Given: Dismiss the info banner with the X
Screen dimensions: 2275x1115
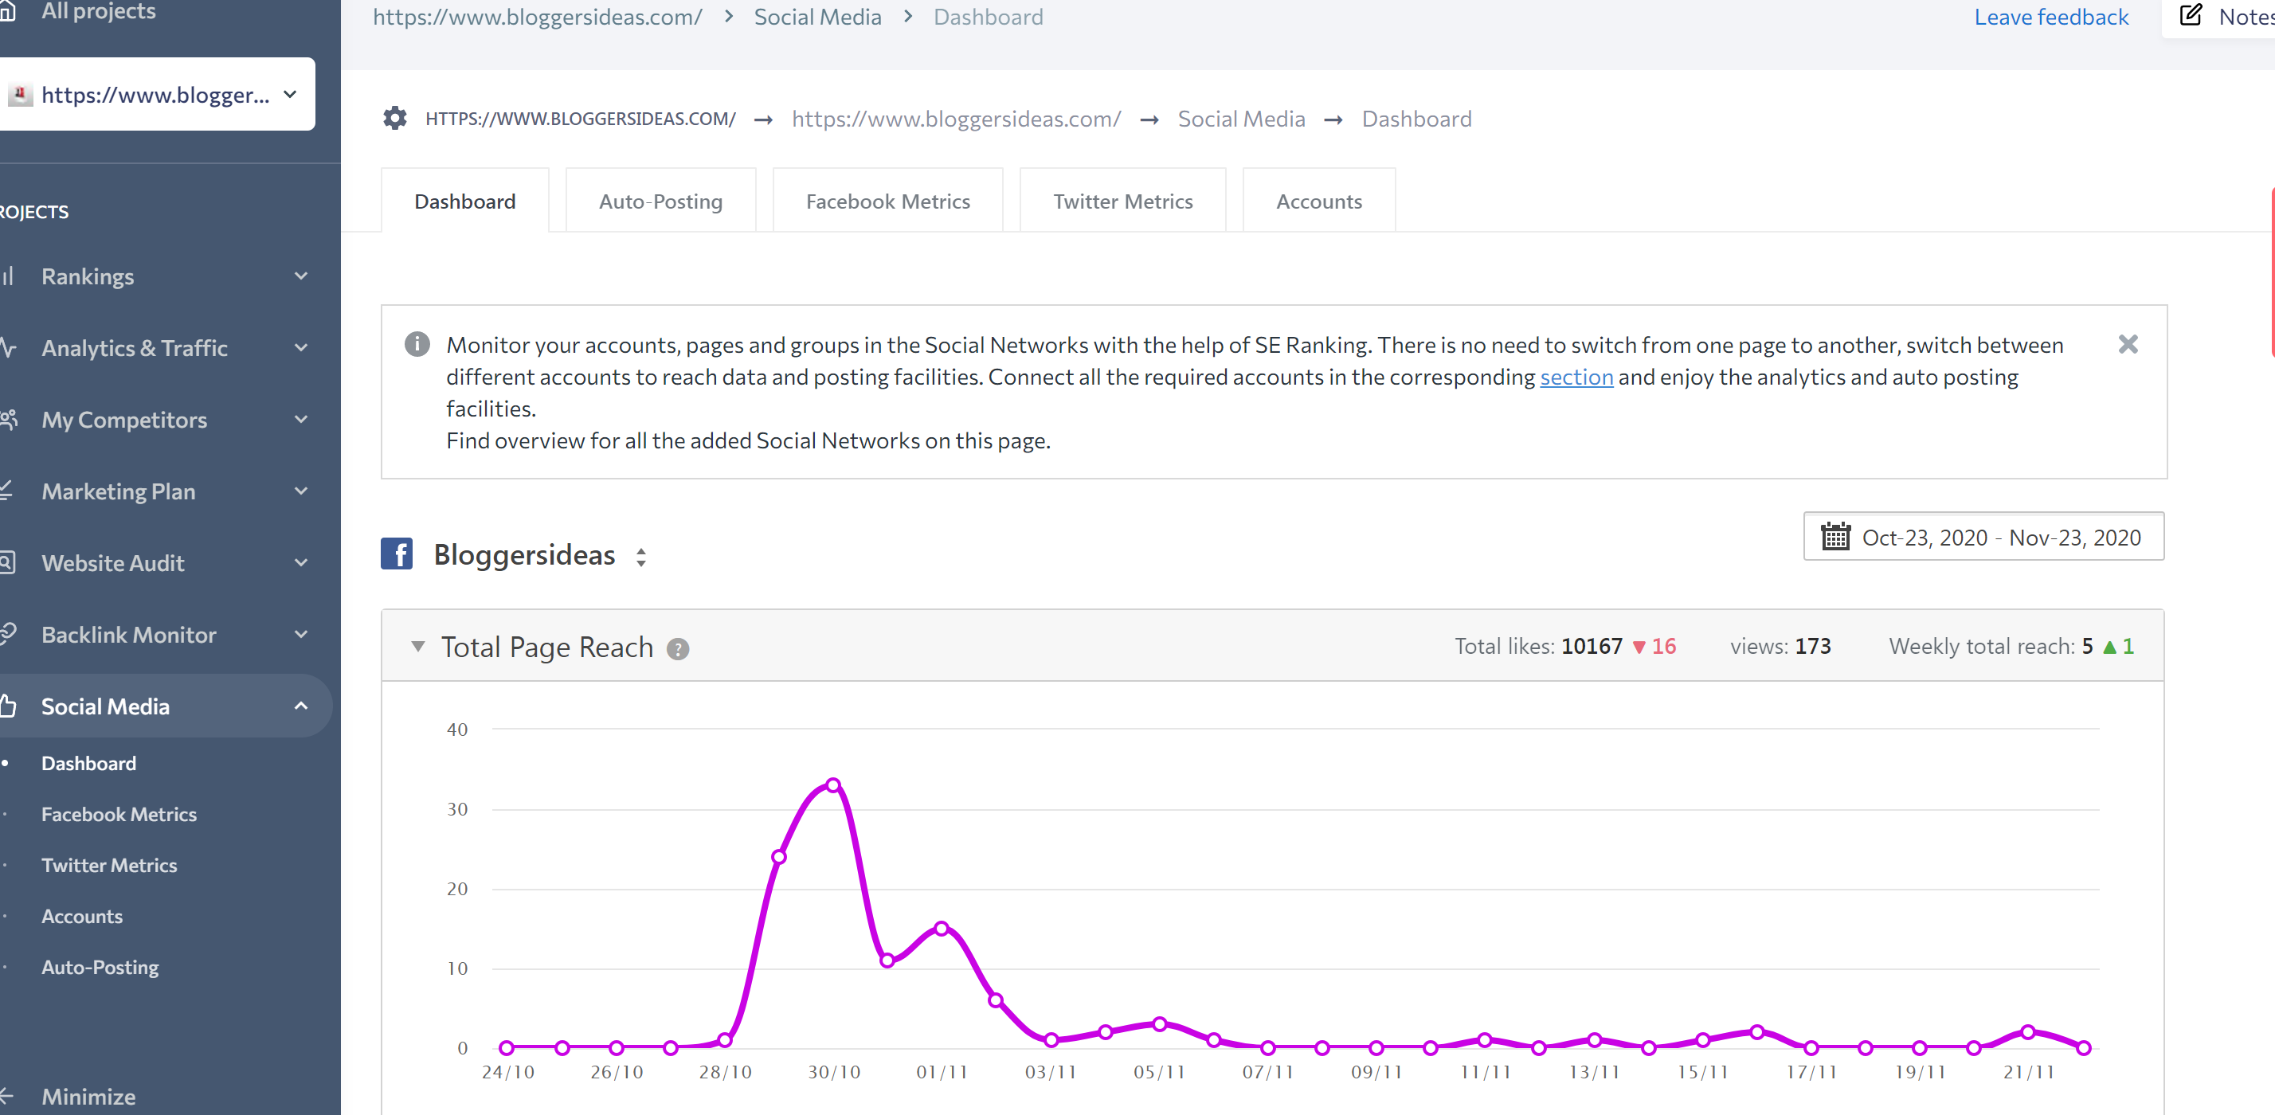Looking at the screenshot, I should pos(2128,344).
